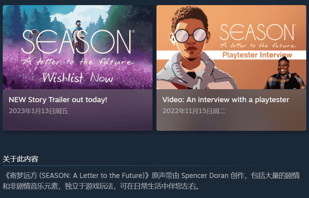Click the empty purple area below trailer date
Screen dimensions: 309x198
tap(78, 123)
